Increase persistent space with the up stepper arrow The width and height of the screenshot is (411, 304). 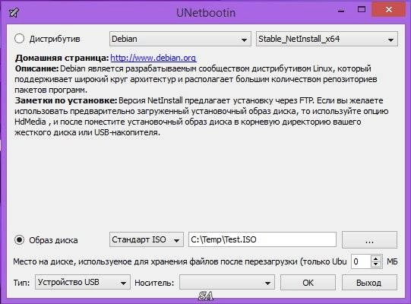(376, 258)
